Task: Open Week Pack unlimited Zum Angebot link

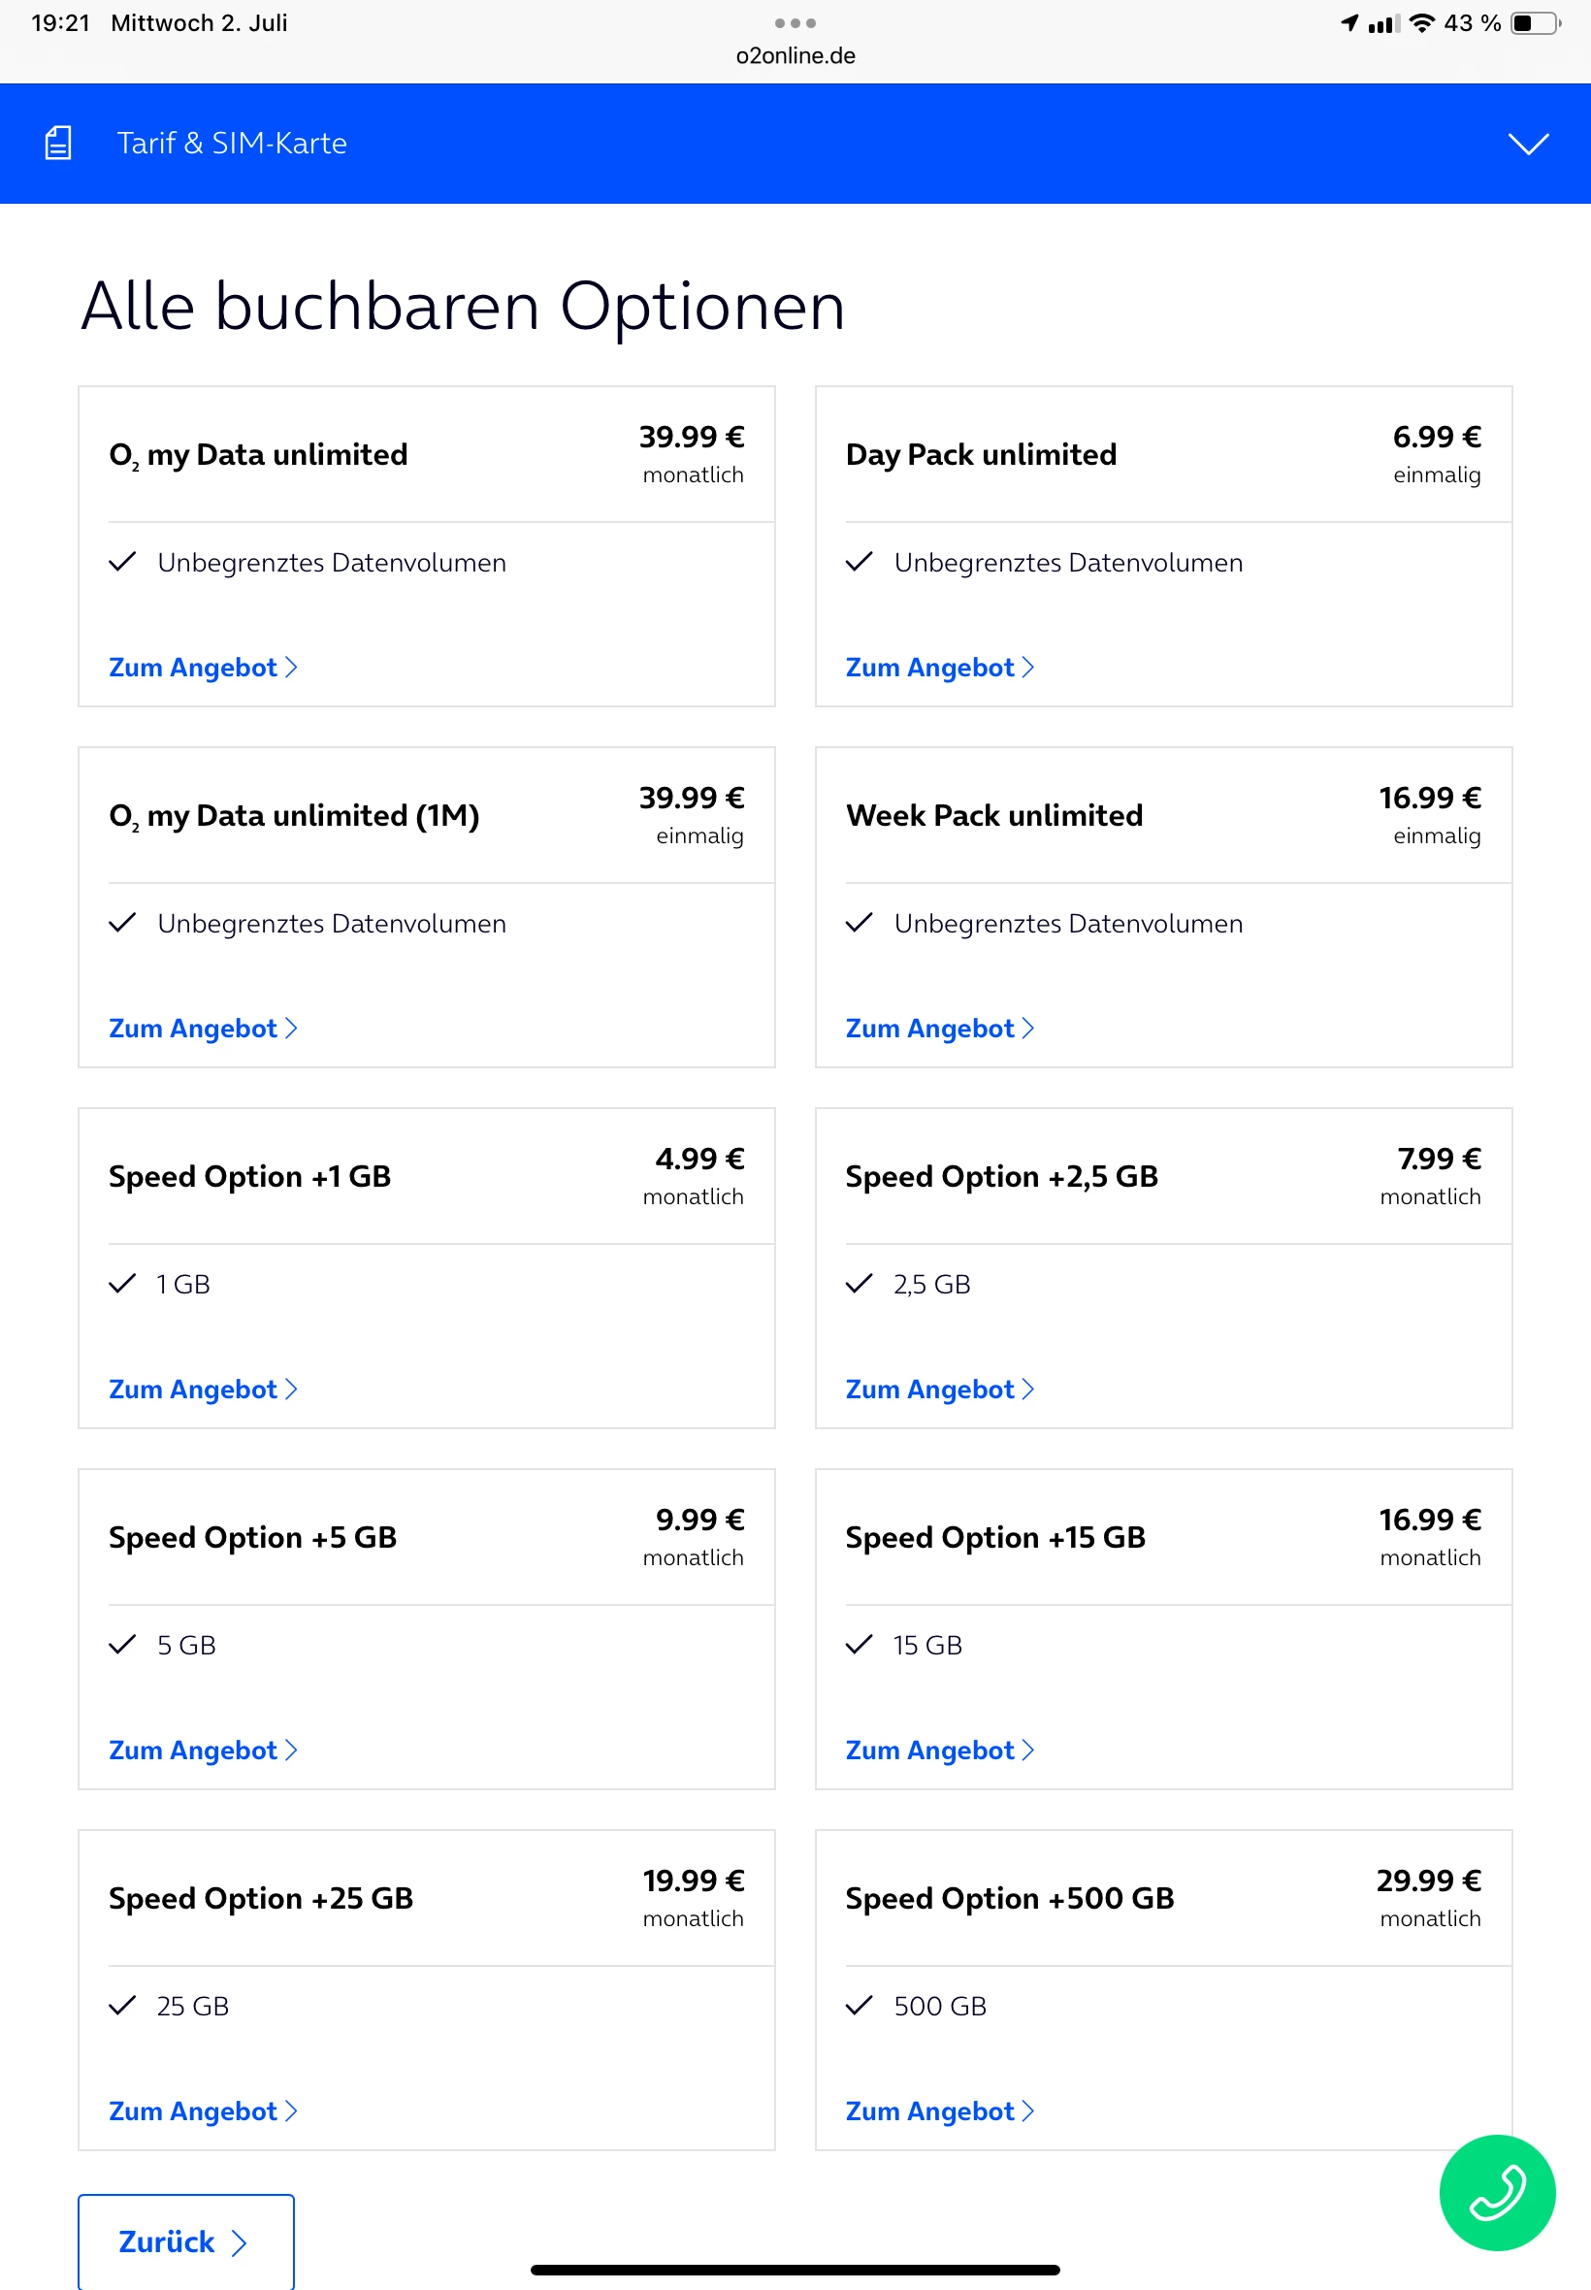Action: (940, 1028)
